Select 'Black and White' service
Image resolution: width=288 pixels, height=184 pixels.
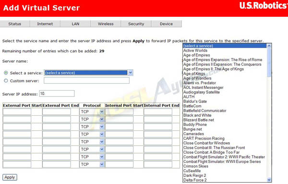tap(225, 115)
